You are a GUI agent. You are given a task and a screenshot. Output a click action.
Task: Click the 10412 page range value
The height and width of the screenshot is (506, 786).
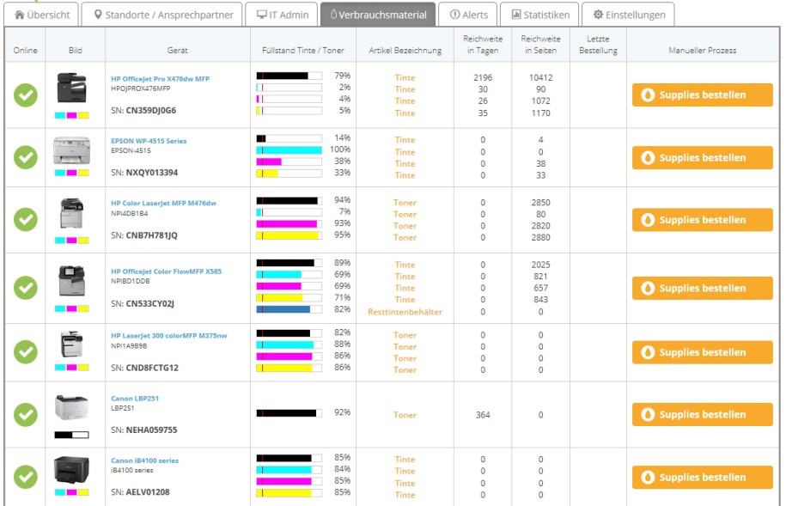point(540,77)
